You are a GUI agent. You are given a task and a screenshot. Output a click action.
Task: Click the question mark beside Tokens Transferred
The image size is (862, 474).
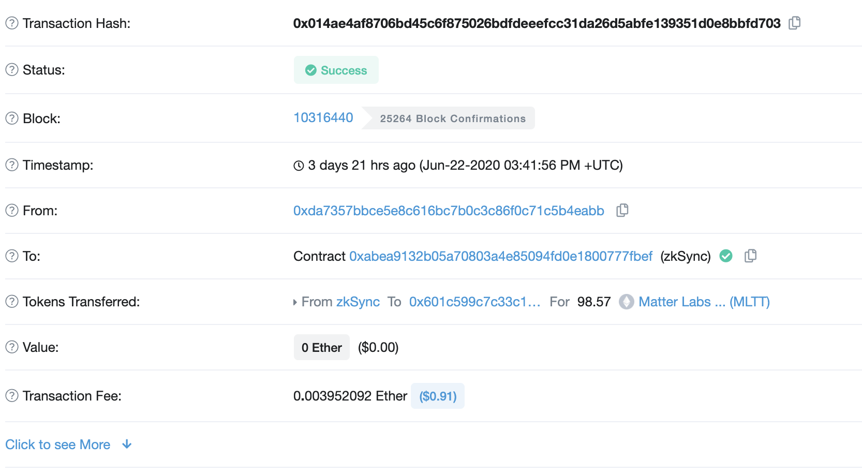[12, 302]
